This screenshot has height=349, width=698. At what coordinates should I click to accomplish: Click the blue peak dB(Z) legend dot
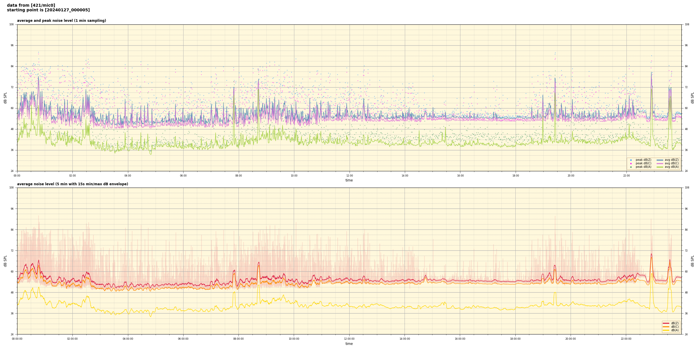click(x=631, y=160)
